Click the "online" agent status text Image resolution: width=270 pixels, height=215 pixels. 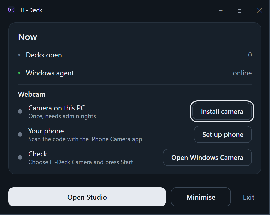pyautogui.click(x=242, y=73)
